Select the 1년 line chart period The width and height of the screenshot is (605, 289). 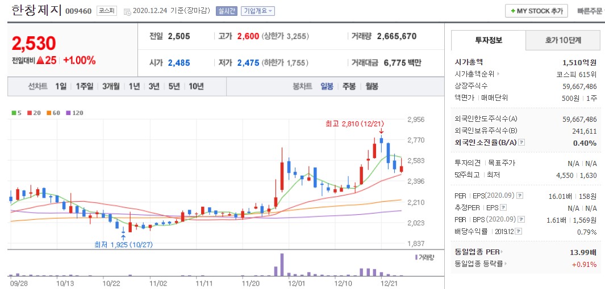134,87
